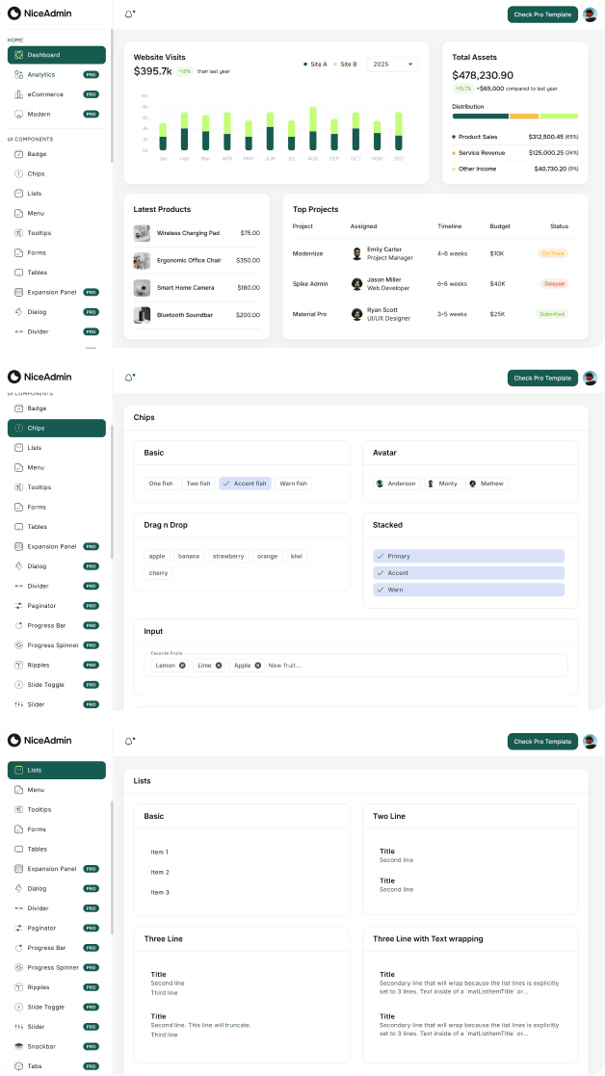Click the eCommerce sidebar icon
605x1076 pixels.
tap(18, 94)
